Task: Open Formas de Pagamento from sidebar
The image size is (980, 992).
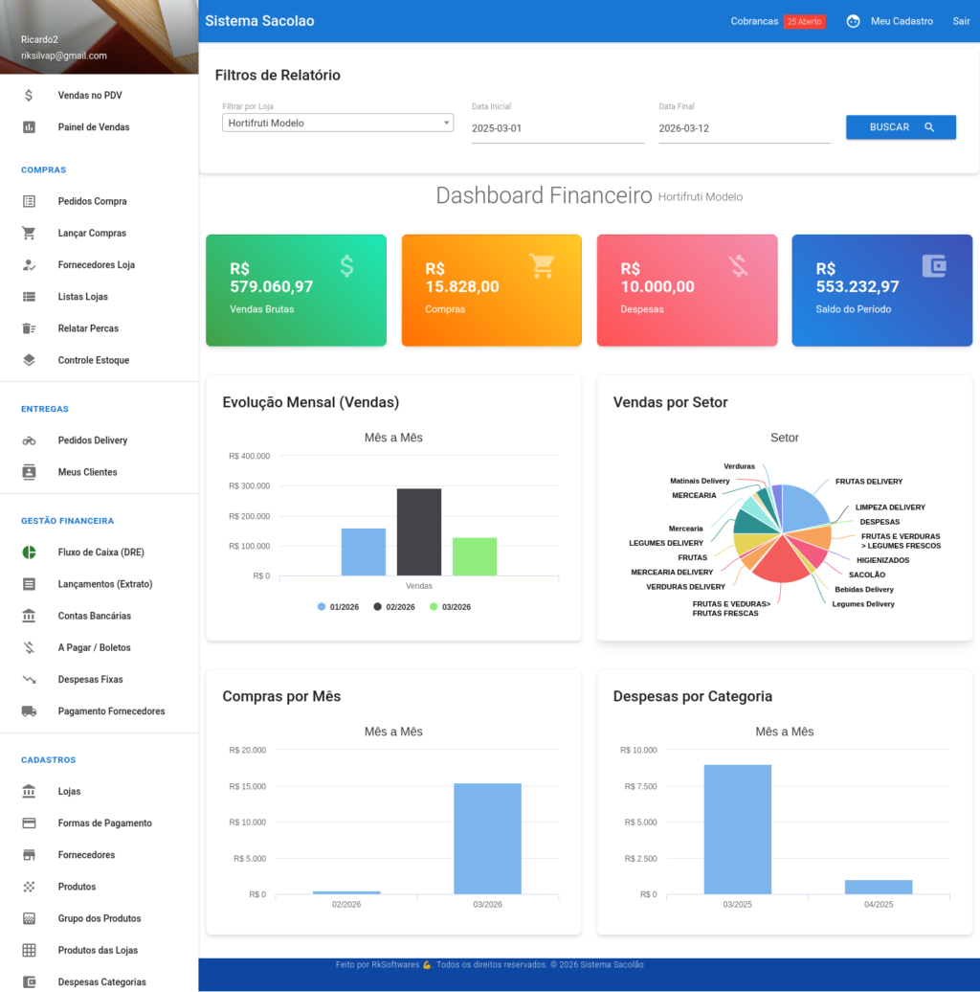Action: 104,823
